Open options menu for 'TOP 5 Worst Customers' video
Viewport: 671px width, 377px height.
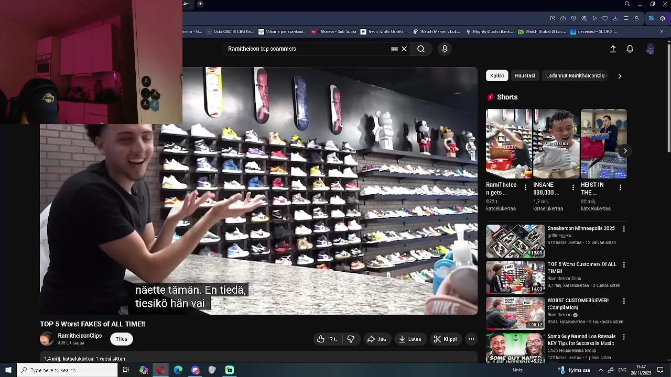[x=624, y=265]
